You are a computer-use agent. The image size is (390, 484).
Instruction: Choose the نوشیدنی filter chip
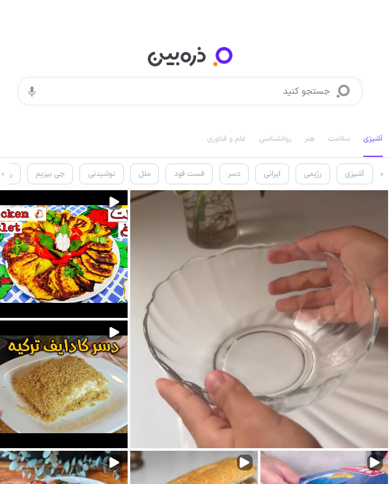(x=102, y=174)
